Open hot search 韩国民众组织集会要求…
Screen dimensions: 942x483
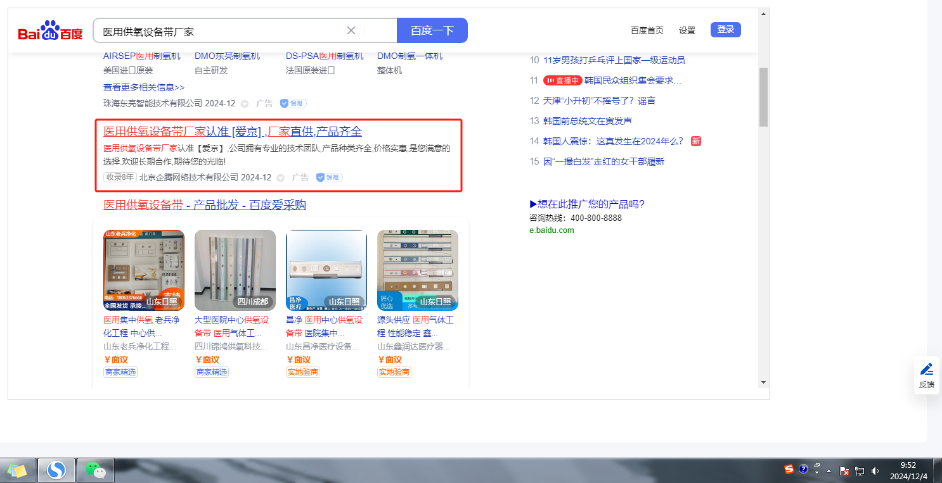pyautogui.click(x=633, y=80)
